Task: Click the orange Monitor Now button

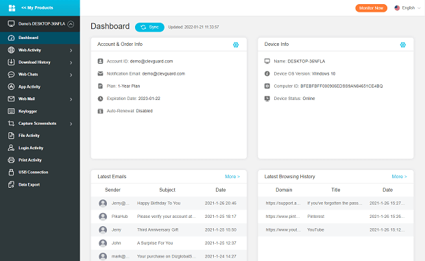Action: click(371, 8)
